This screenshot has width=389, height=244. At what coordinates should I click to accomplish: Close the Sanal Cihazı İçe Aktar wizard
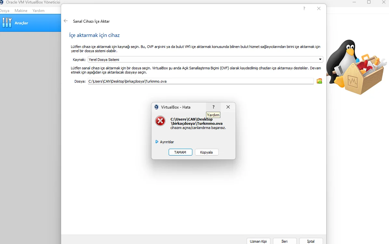click(319, 8)
